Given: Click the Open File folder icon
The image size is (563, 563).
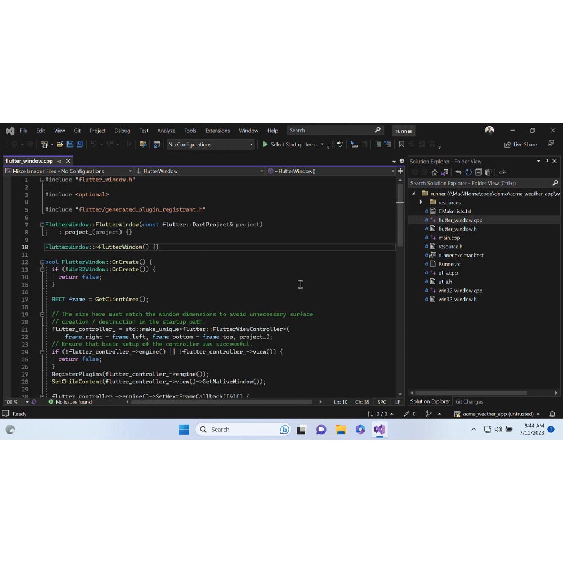Looking at the screenshot, I should coord(60,145).
